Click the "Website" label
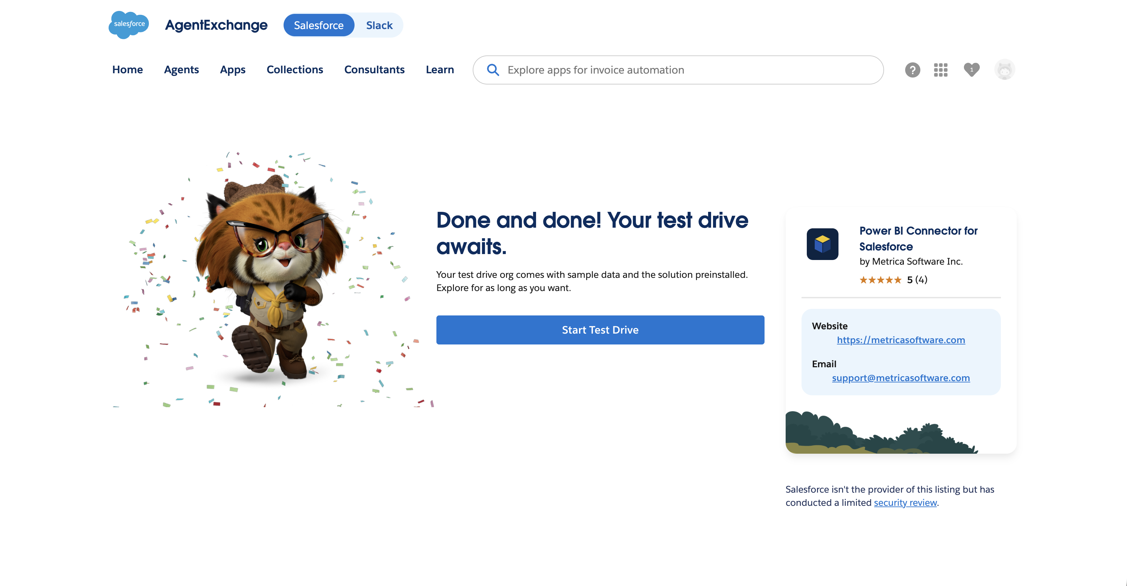This screenshot has height=586, width=1127. (830, 326)
